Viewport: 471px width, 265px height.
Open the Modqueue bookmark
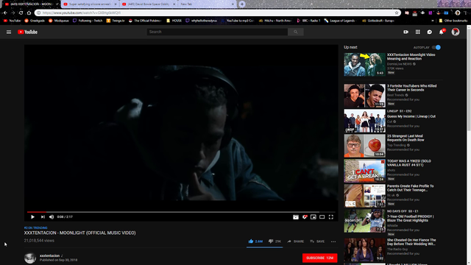(x=59, y=21)
